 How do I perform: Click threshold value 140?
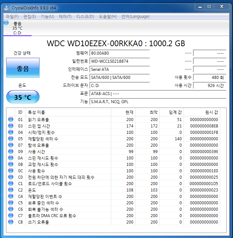coord(178,139)
